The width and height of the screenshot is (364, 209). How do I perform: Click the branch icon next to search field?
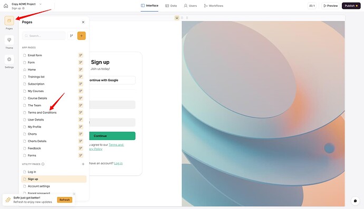(x=72, y=36)
